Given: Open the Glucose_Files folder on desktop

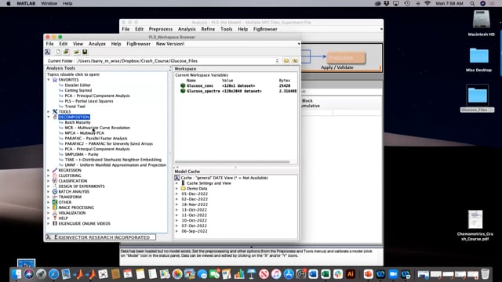Looking at the screenshot, I should click(478, 96).
